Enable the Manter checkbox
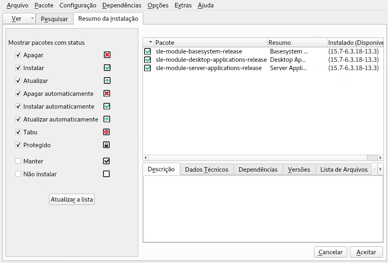388x263 pixels. pyautogui.click(x=18, y=161)
